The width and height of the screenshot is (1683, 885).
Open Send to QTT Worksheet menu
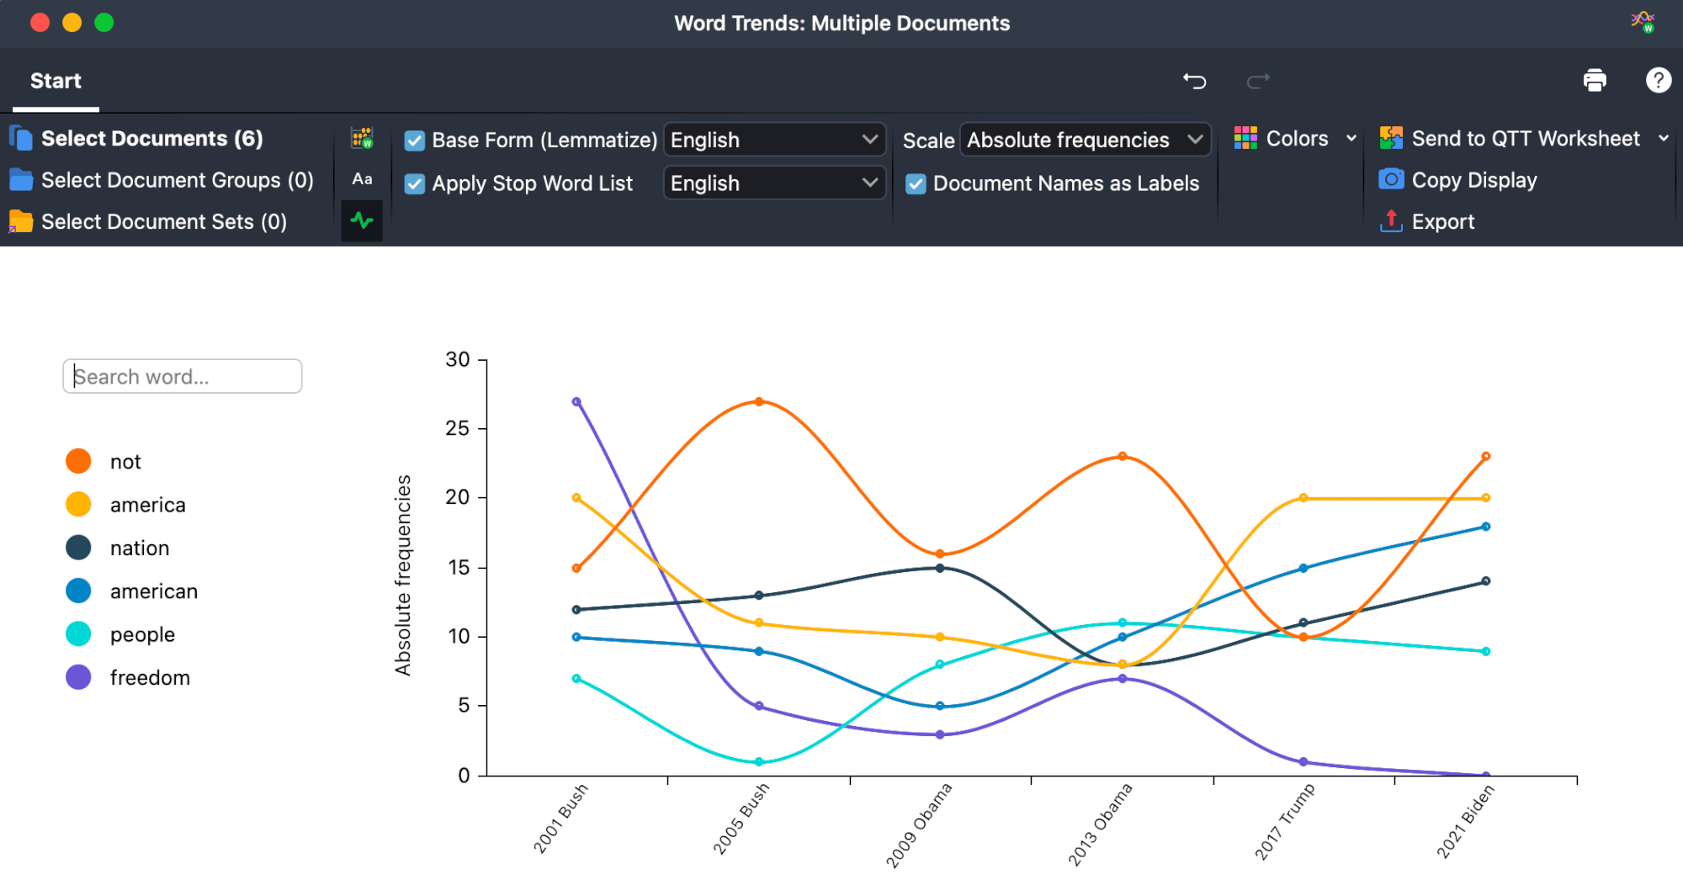click(x=1524, y=139)
